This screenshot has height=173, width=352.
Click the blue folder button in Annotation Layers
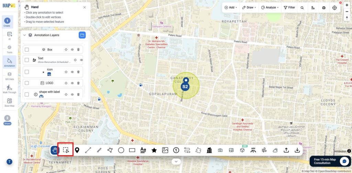pos(82,35)
